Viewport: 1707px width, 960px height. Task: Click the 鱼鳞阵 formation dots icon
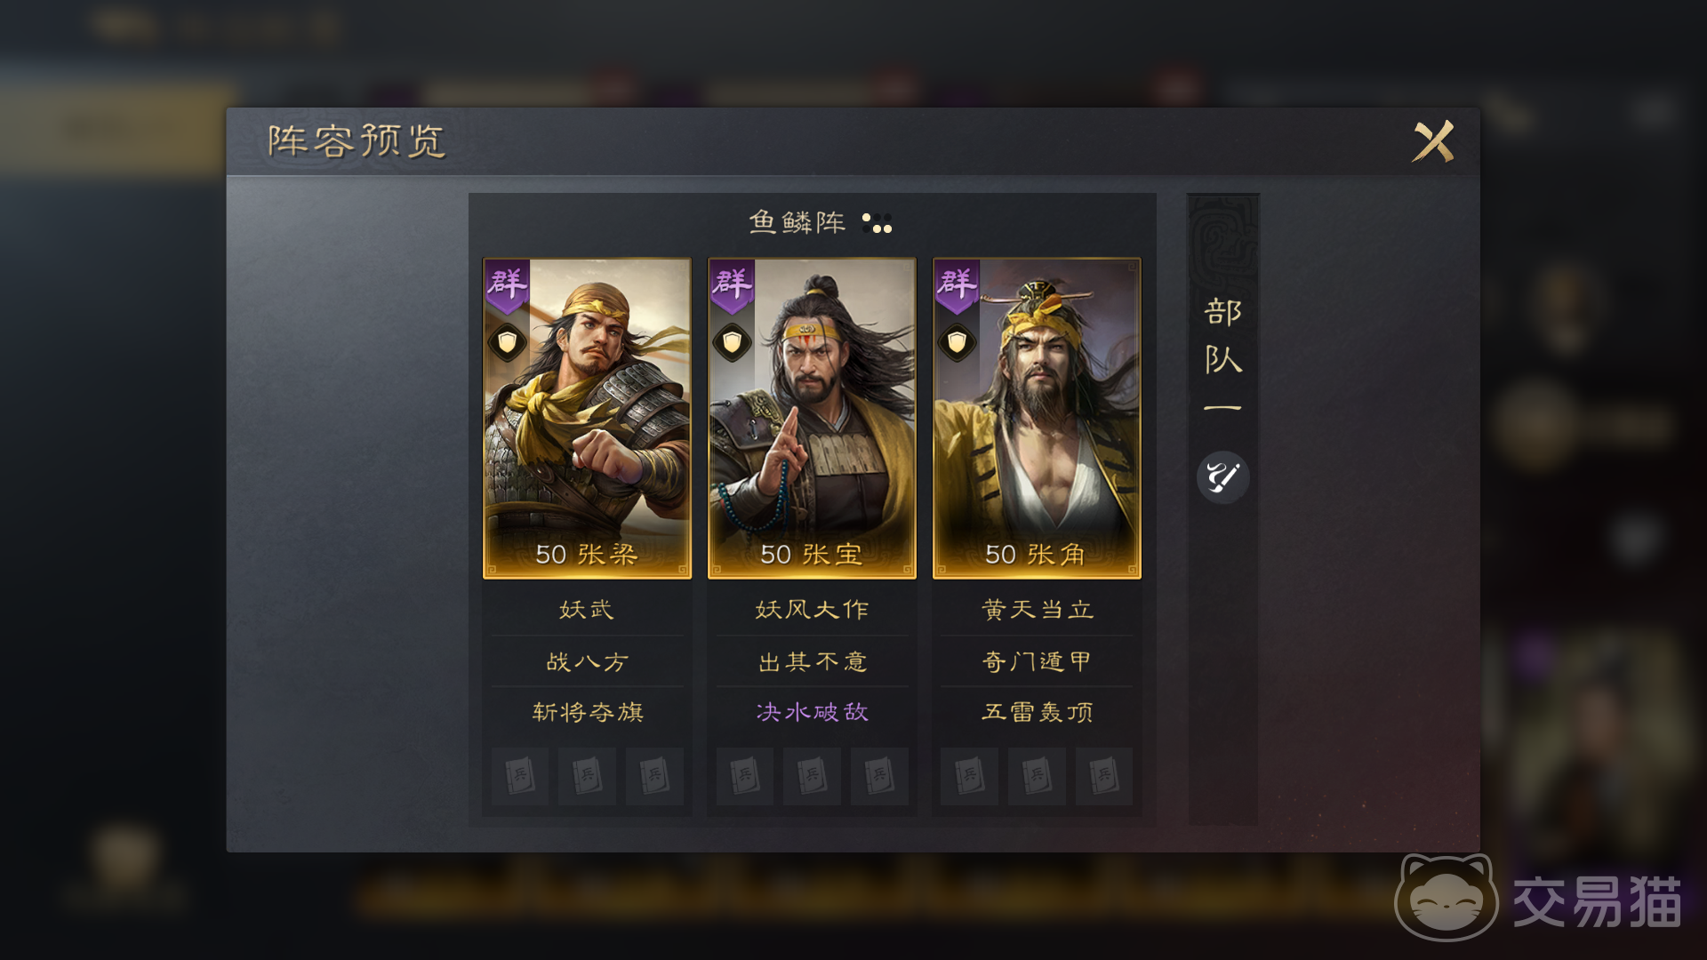tap(877, 222)
